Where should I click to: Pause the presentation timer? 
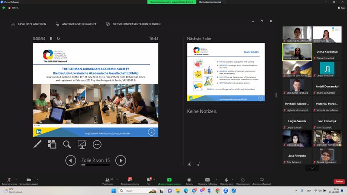pyautogui.click(x=51, y=39)
